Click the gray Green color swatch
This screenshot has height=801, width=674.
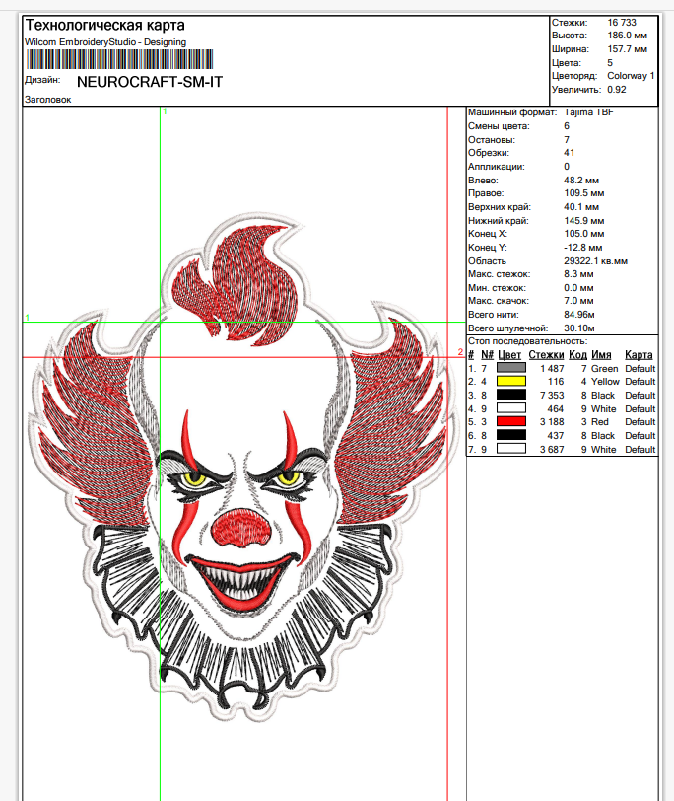click(511, 368)
